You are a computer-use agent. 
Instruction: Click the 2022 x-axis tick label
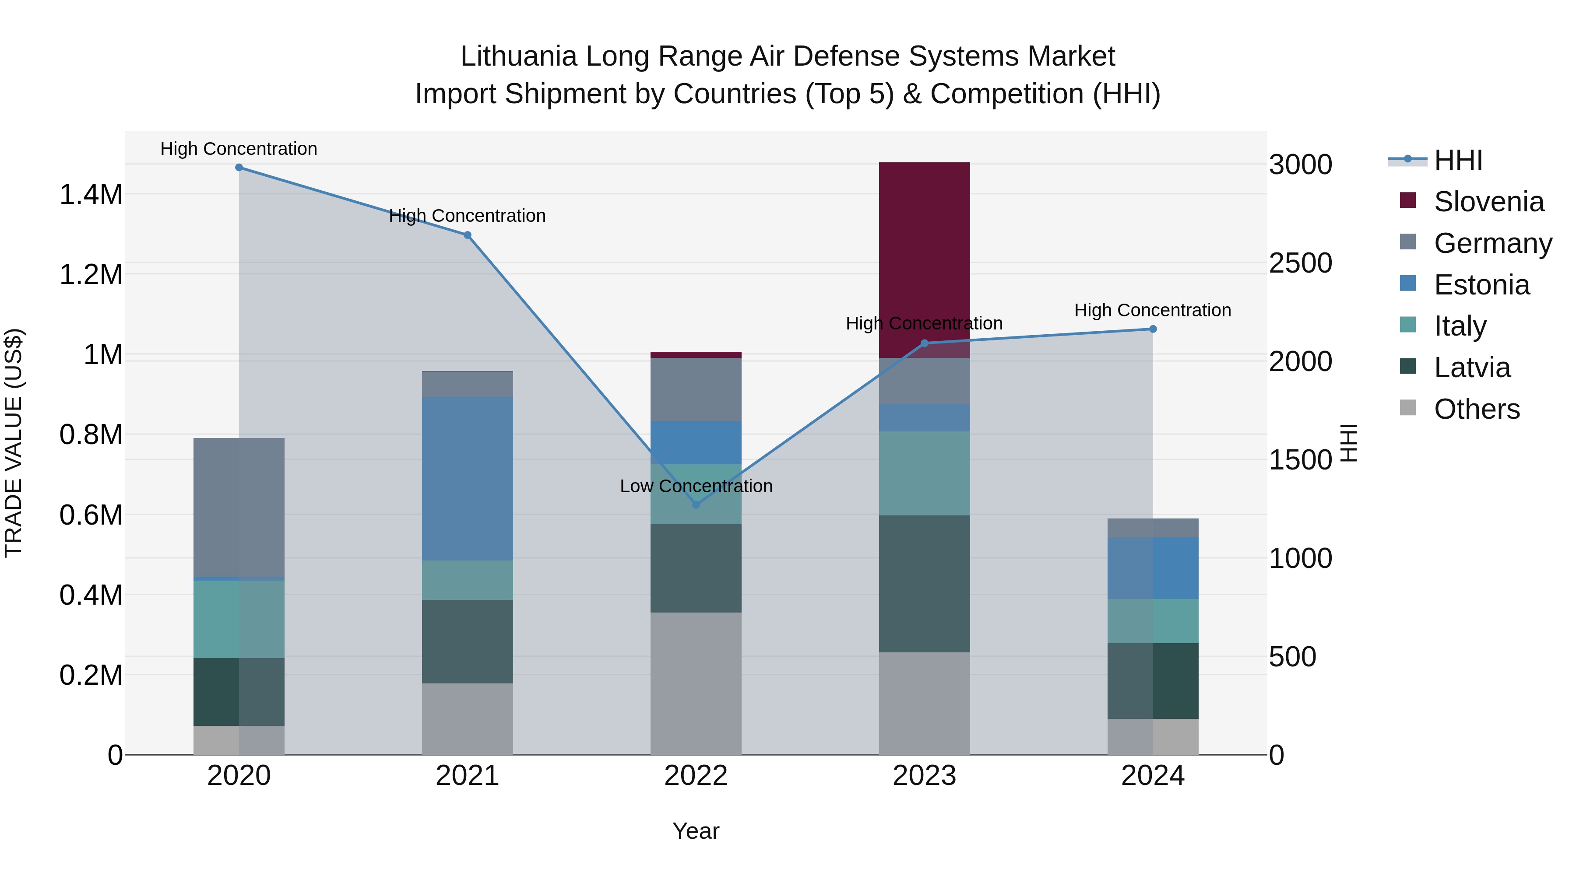(696, 776)
